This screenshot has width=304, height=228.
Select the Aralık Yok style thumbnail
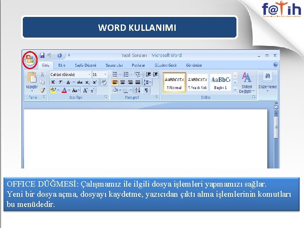(x=198, y=82)
